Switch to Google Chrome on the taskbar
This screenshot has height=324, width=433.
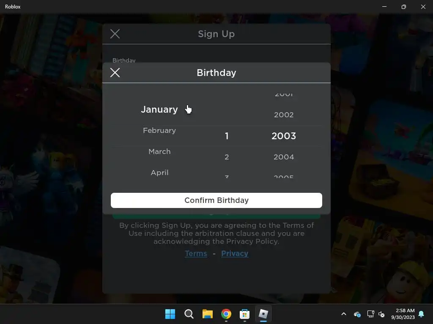click(x=226, y=314)
